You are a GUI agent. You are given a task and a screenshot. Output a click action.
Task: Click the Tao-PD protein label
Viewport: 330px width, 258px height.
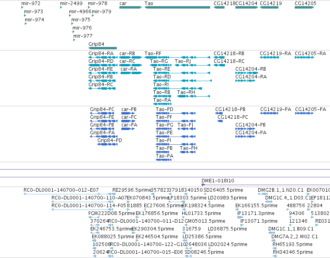pos(164,109)
